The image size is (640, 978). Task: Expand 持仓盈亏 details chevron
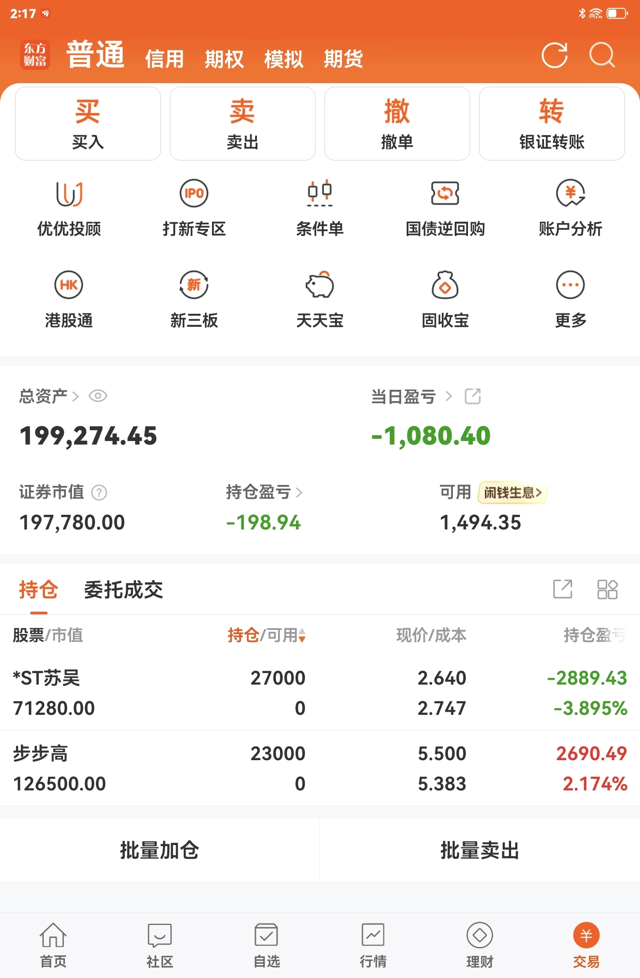pos(299,493)
